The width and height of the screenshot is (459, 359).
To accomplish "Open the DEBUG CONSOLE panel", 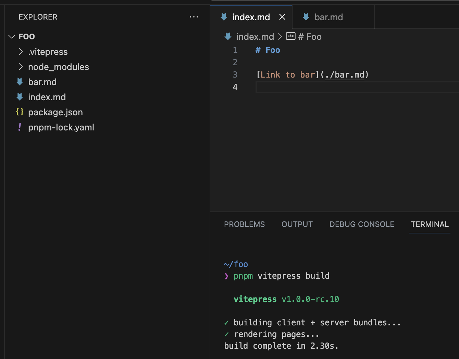I will click(362, 224).
